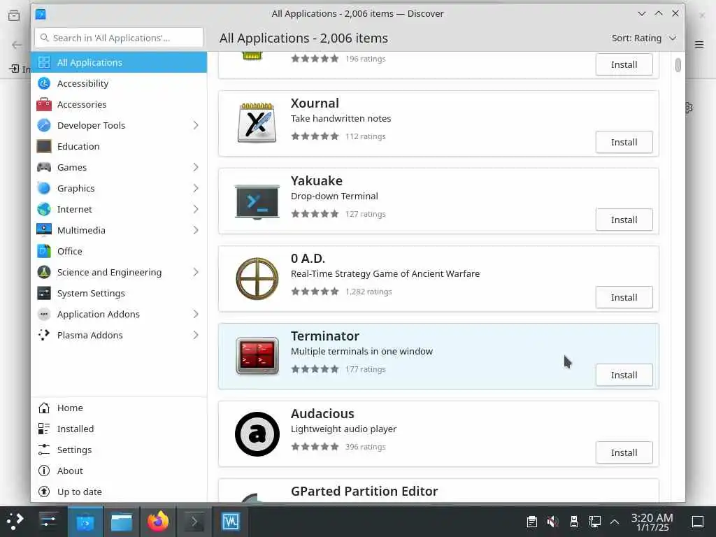Click the Science and Engineering icon

point(44,272)
